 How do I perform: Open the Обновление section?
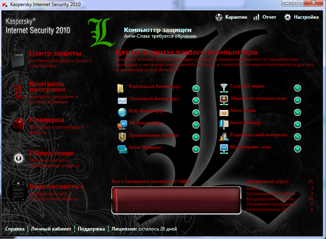52,153
